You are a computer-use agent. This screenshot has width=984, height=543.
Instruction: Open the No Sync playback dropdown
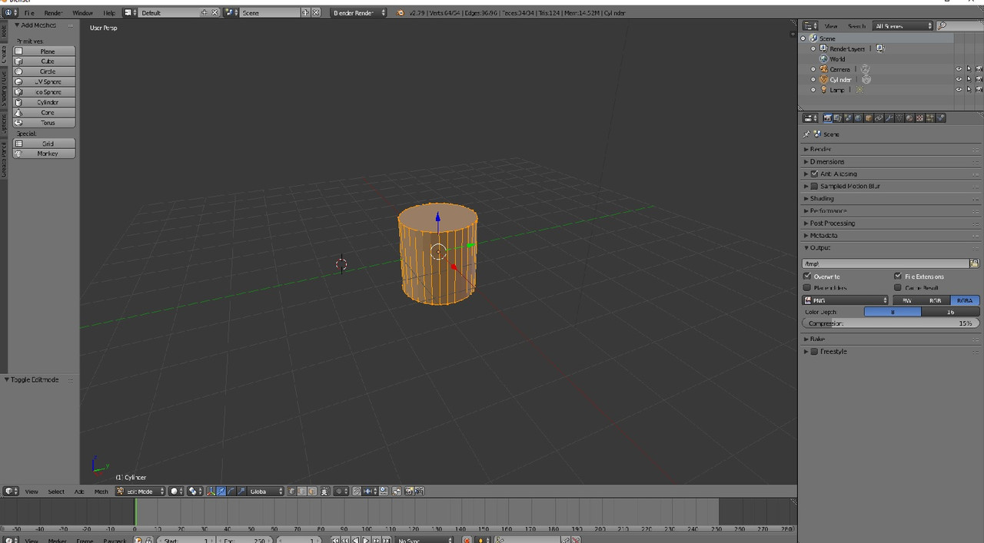pyautogui.click(x=425, y=540)
